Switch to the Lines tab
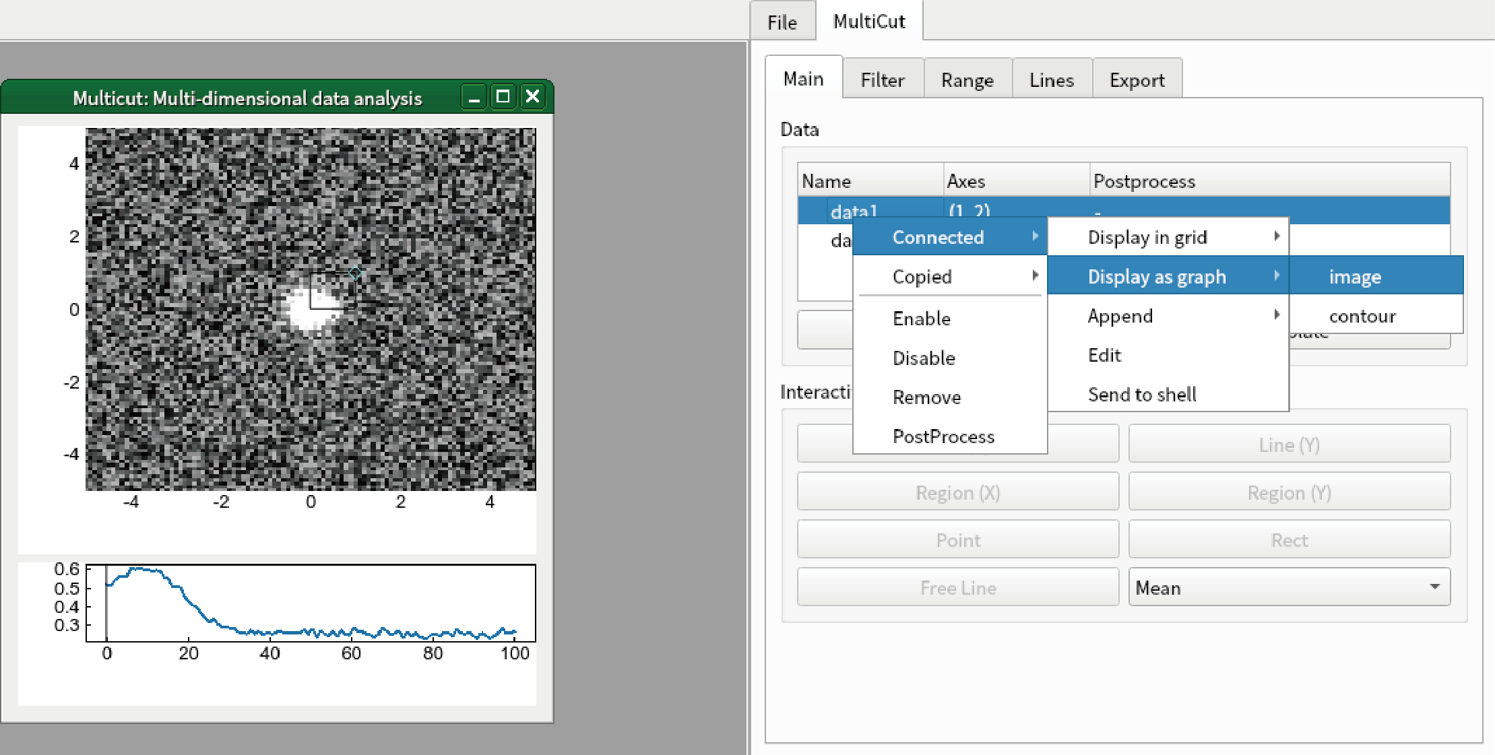The width and height of the screenshot is (1495, 755). click(x=1051, y=80)
